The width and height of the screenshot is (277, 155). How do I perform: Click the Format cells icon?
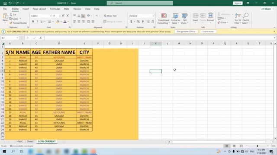pyautogui.click(x=210, y=15)
